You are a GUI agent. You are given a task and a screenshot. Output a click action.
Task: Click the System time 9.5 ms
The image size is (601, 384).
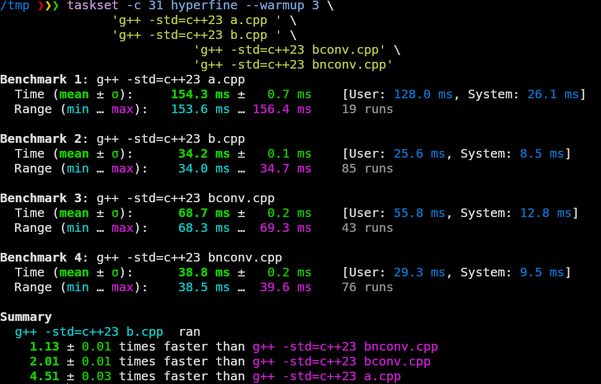click(x=541, y=273)
